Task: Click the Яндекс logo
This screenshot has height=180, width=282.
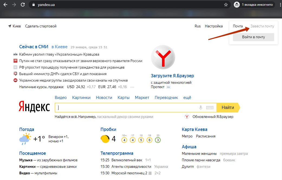Action: (34, 107)
